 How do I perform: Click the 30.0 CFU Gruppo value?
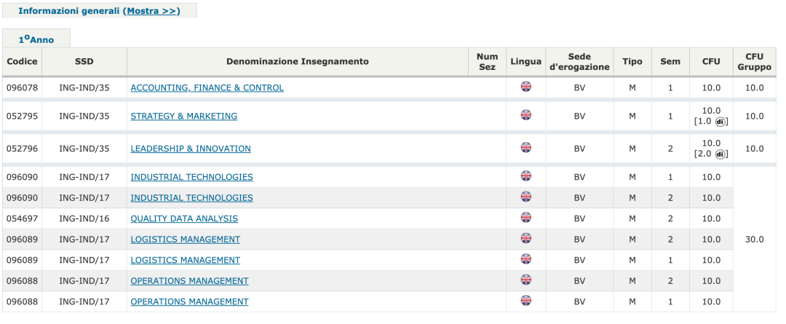pyautogui.click(x=755, y=240)
